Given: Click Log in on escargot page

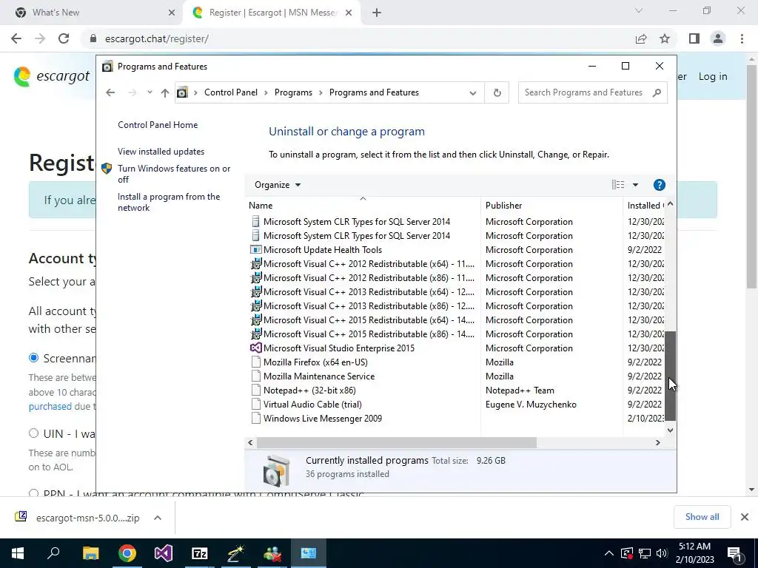Looking at the screenshot, I should point(713,76).
